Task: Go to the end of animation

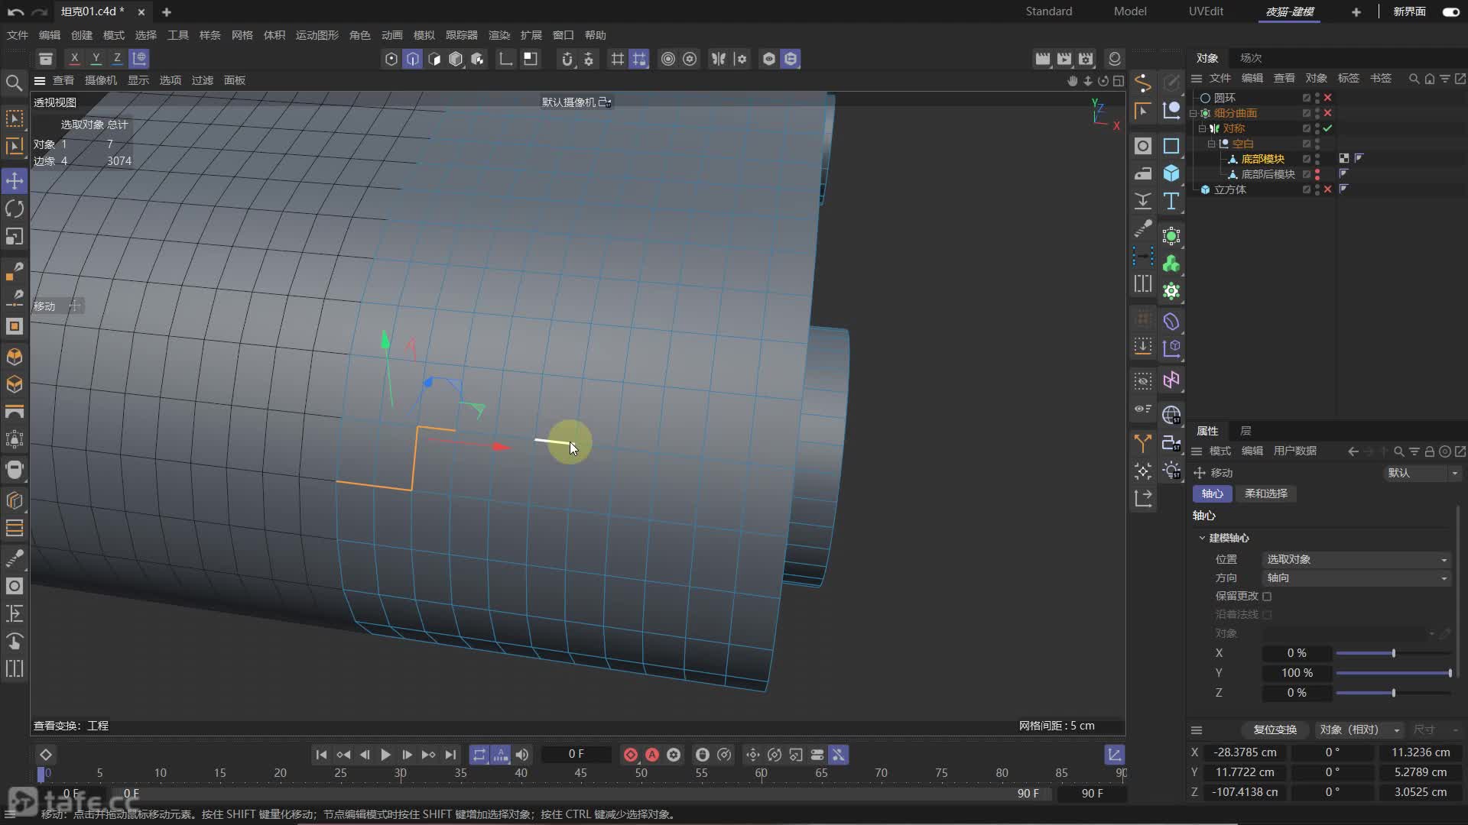Action: [x=450, y=755]
